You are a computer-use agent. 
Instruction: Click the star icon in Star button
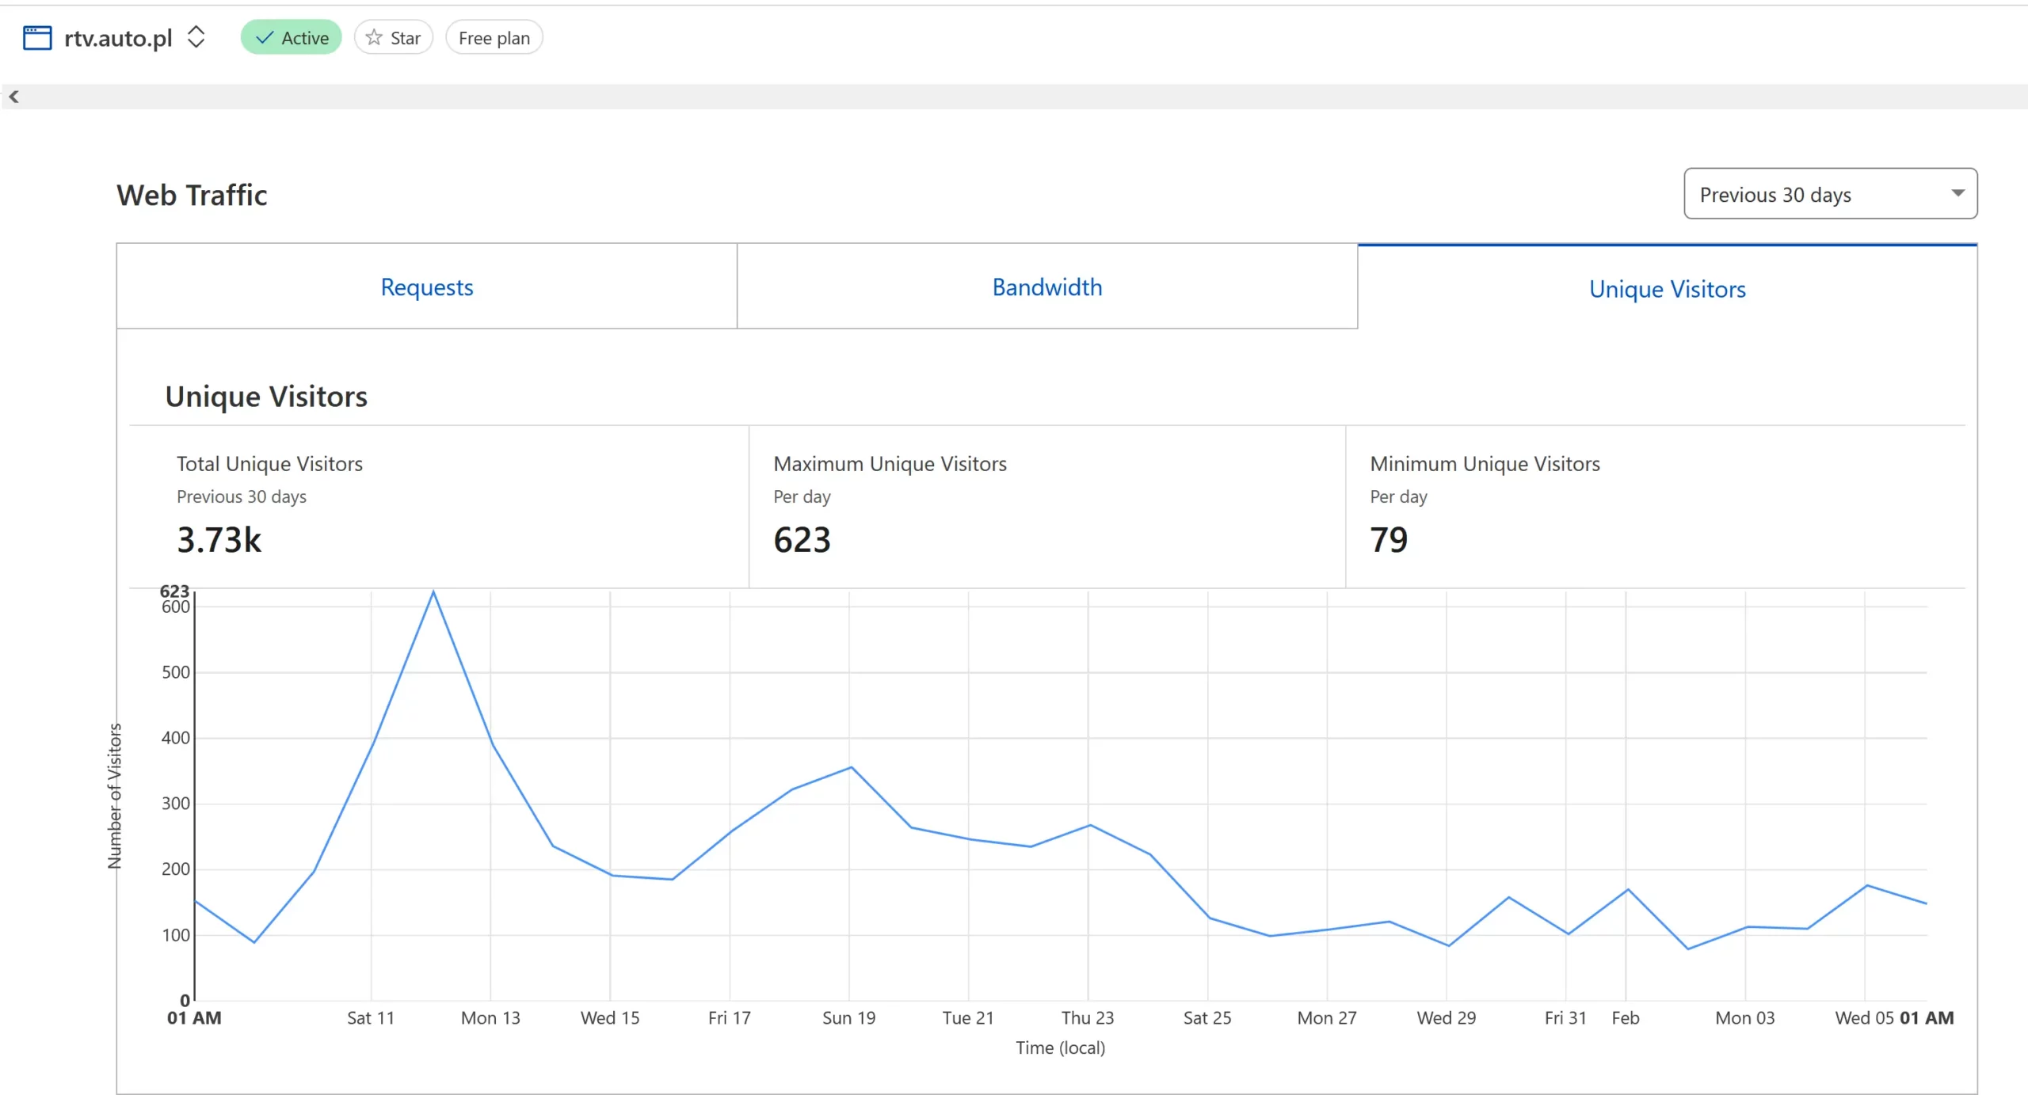(x=374, y=37)
